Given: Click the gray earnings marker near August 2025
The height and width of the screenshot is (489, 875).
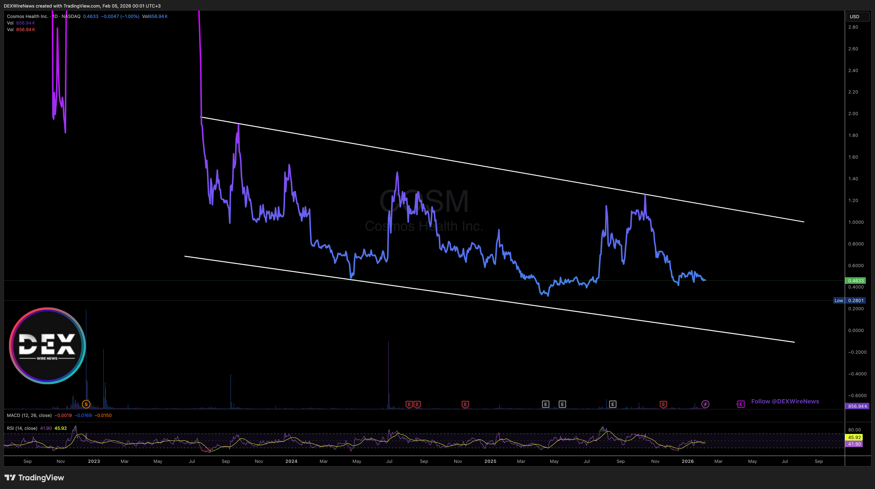Looking at the screenshot, I should click(x=612, y=404).
